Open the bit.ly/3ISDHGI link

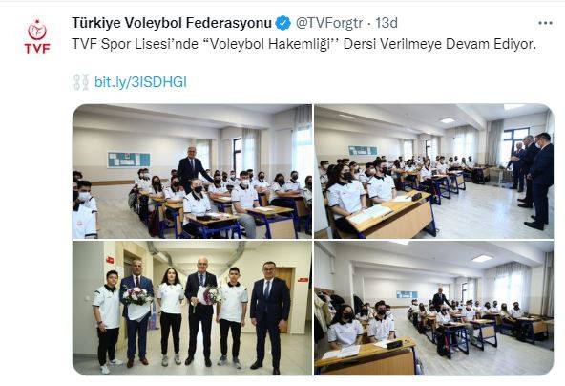(x=140, y=82)
